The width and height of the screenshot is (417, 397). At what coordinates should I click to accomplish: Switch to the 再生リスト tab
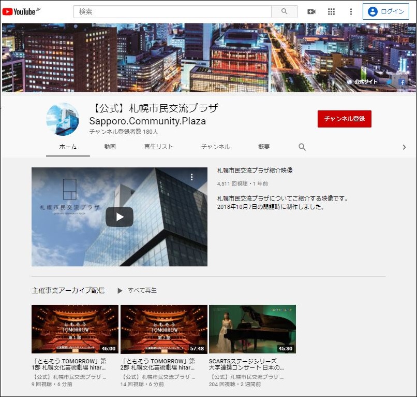click(158, 147)
